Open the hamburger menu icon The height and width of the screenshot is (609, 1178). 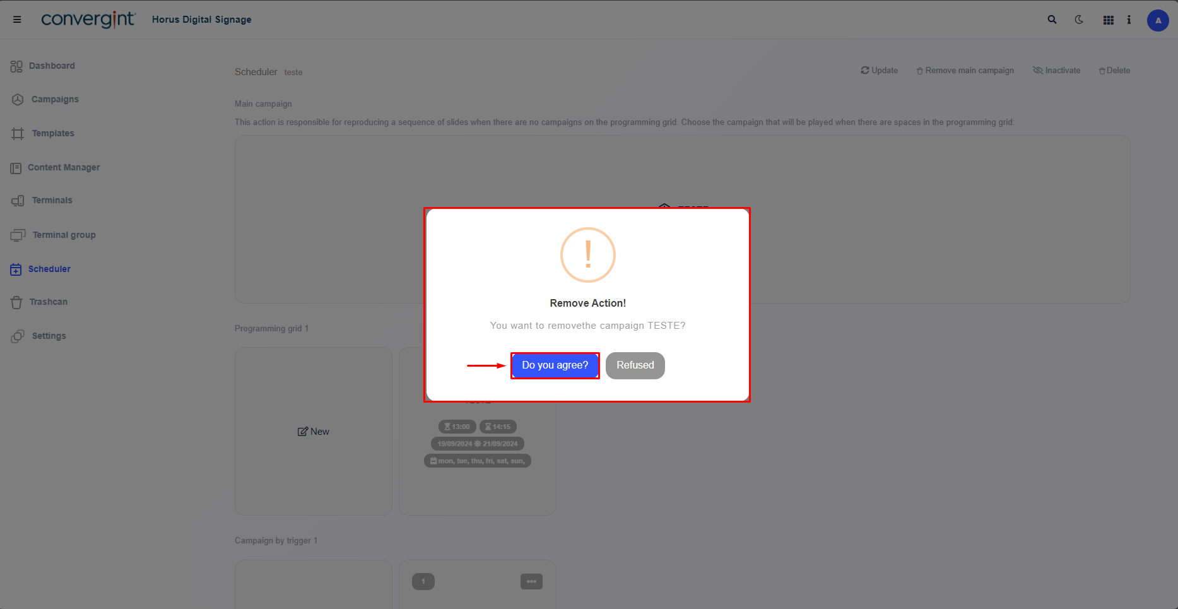point(17,20)
